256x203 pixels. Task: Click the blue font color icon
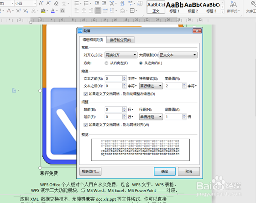[53, 11]
